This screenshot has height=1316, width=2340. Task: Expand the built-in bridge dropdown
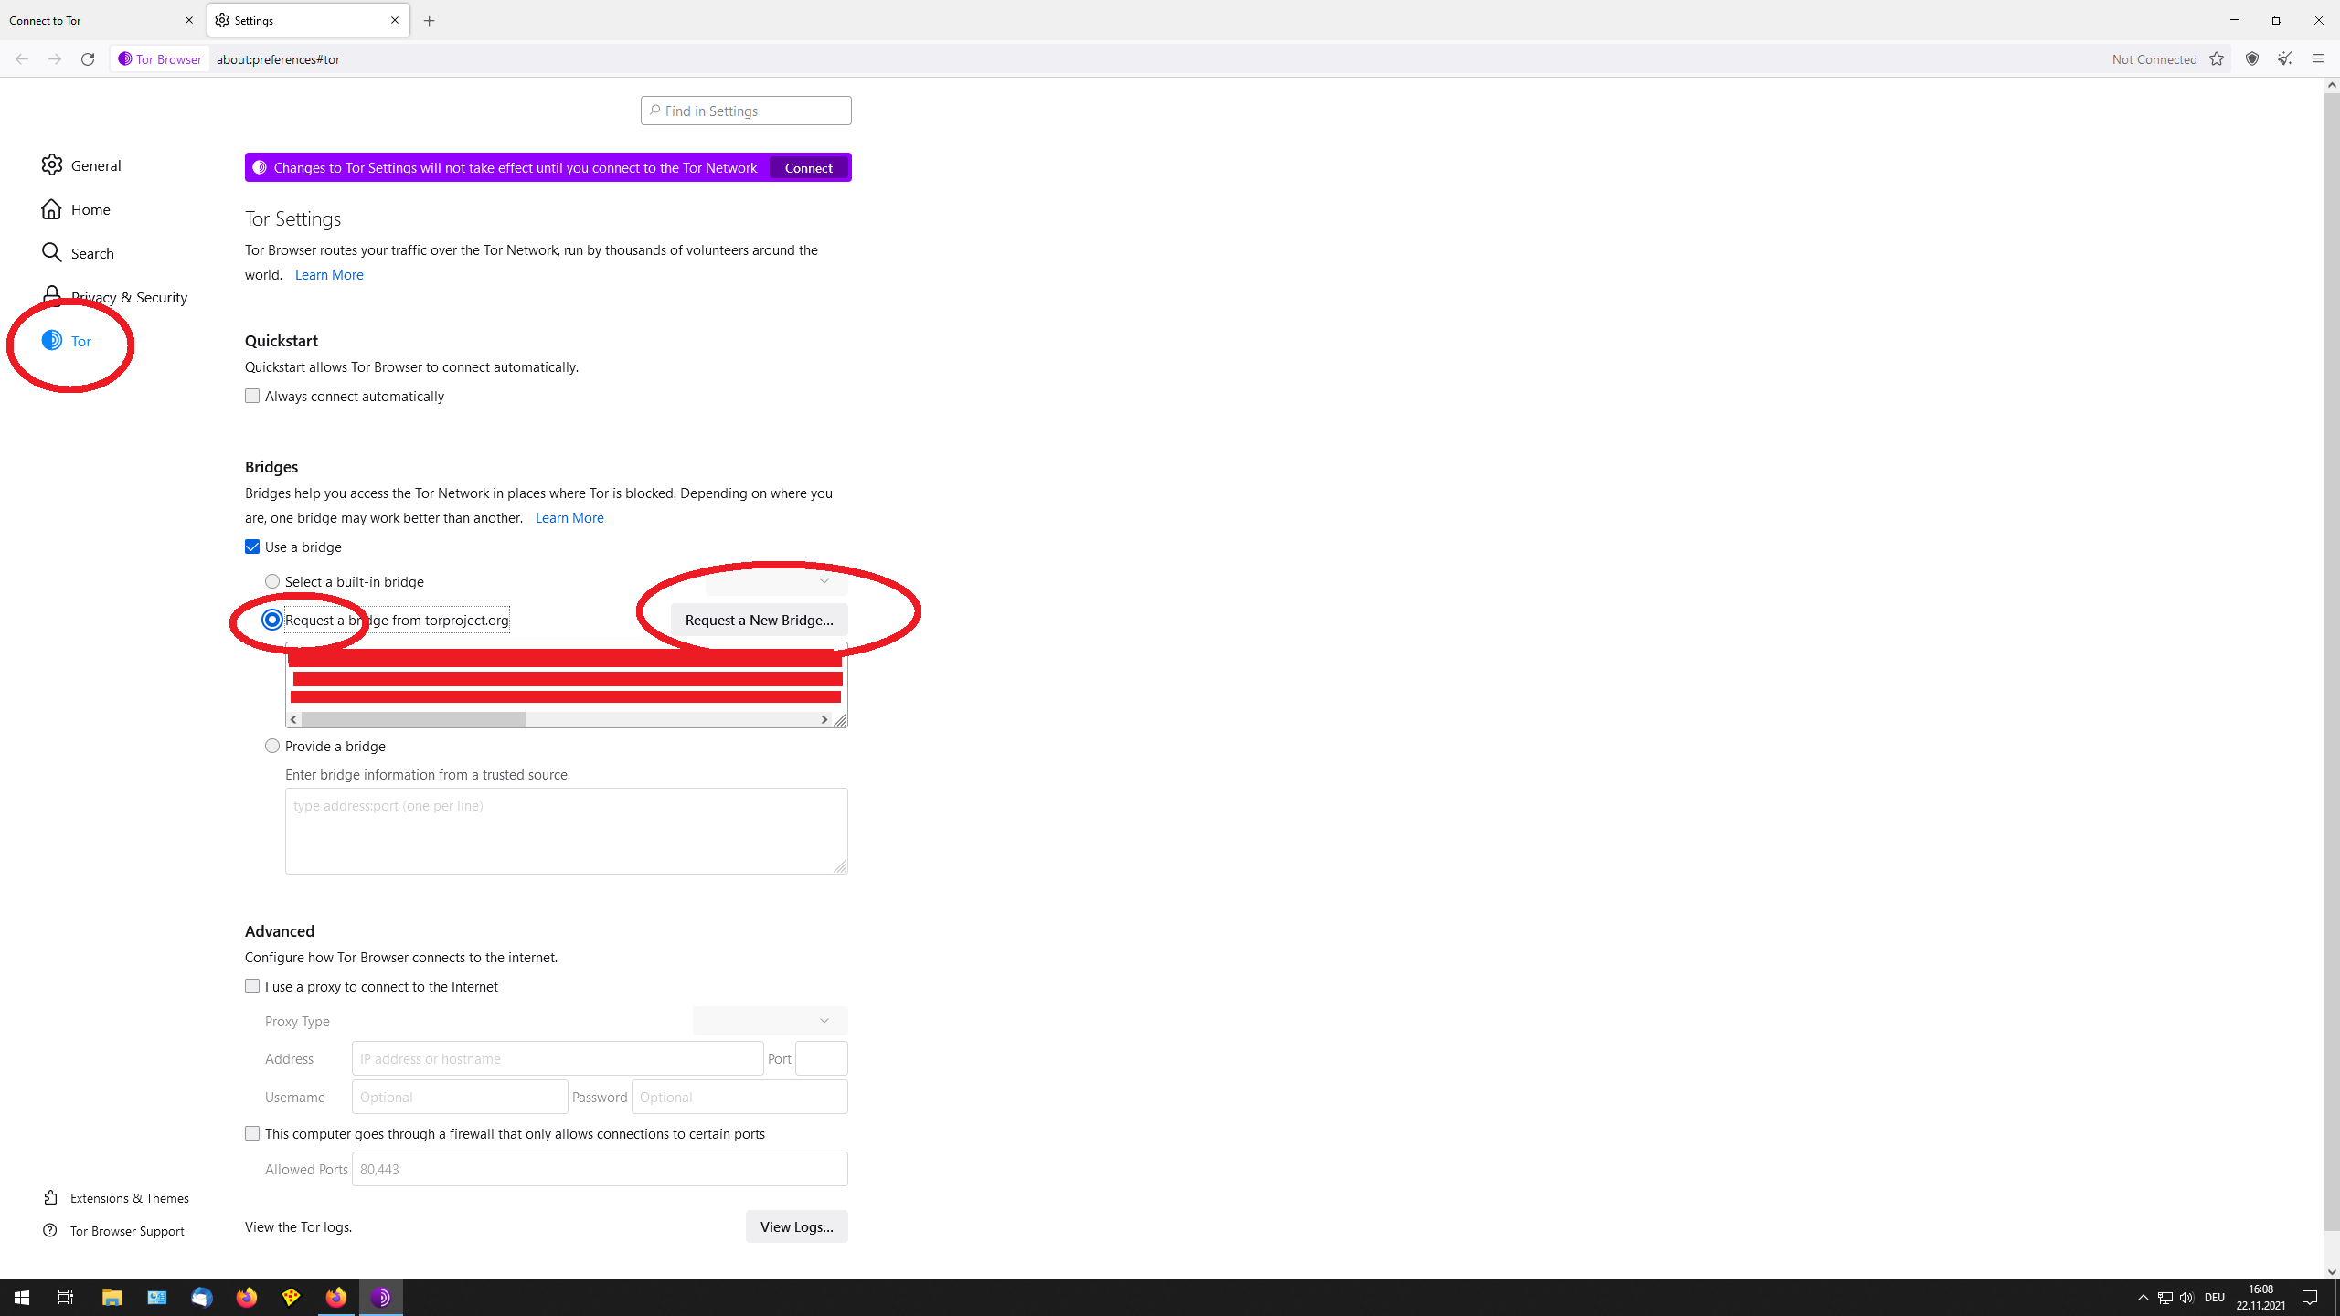[x=776, y=581]
